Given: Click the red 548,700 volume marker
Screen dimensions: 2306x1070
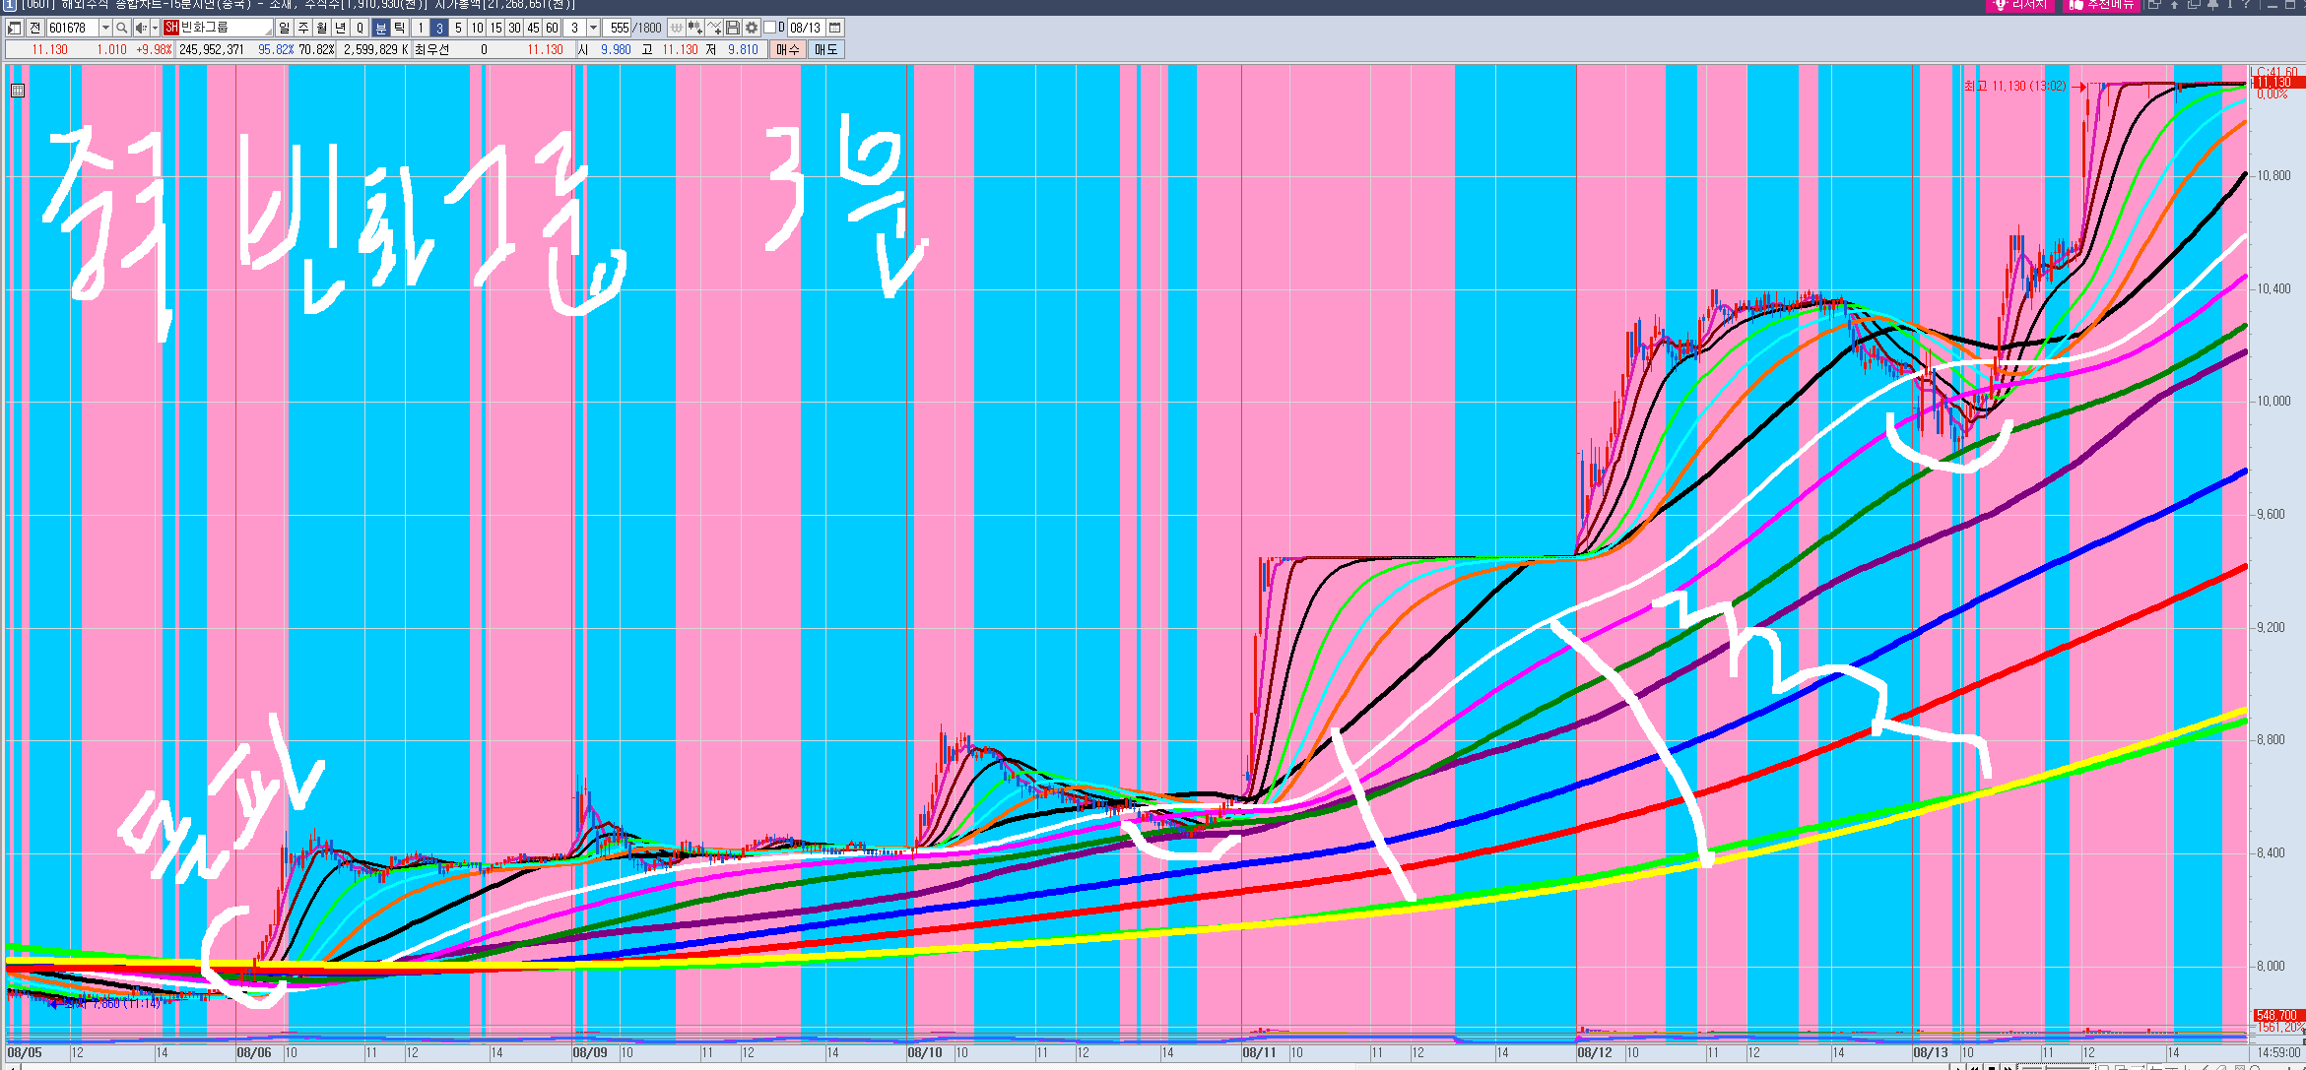Looking at the screenshot, I should pyautogui.click(x=2277, y=1015).
